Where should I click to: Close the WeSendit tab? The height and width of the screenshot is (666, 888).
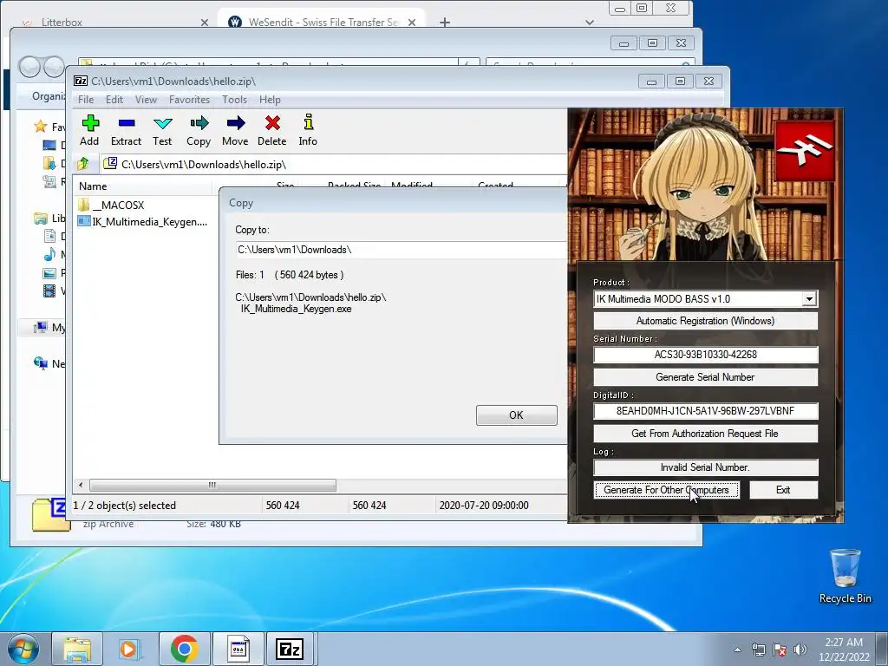pyautogui.click(x=412, y=23)
